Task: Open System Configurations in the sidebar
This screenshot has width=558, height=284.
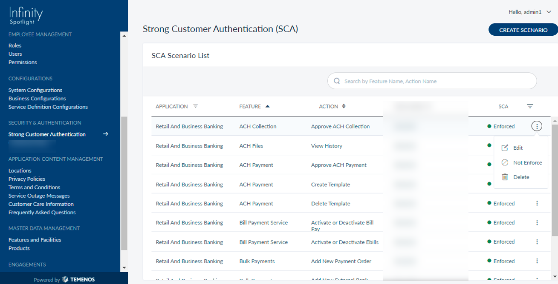Action: point(35,90)
